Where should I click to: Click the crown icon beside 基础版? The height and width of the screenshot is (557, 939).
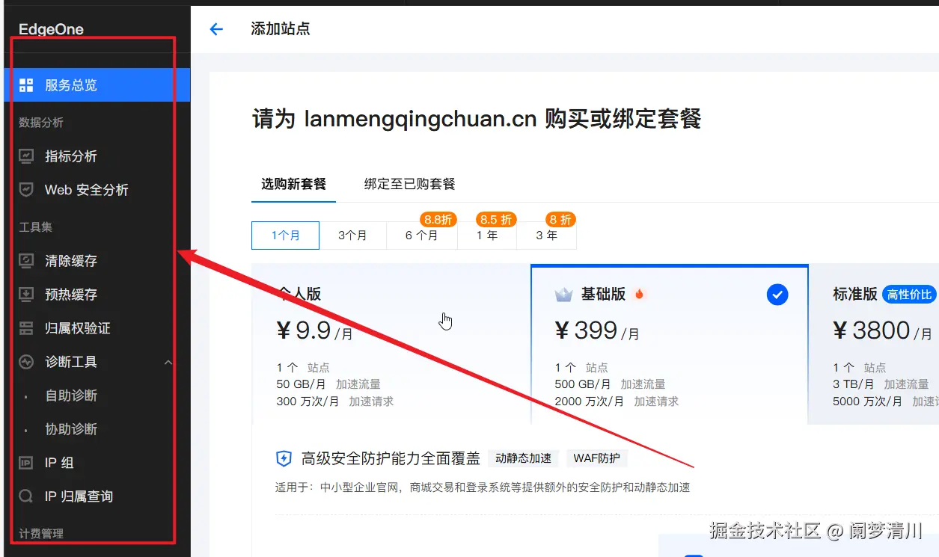[563, 295]
